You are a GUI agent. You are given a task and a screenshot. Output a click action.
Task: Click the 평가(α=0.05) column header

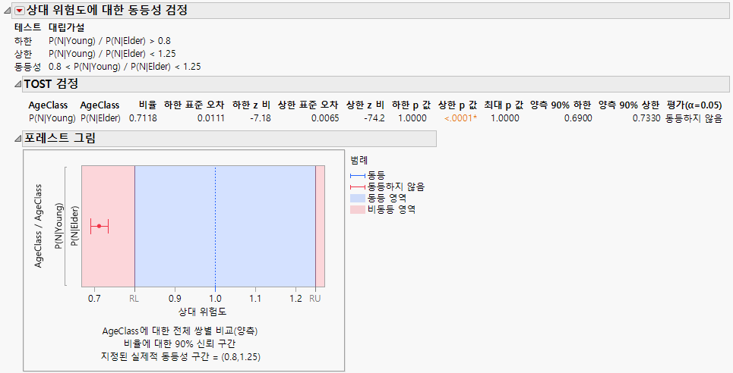pyautogui.click(x=694, y=105)
